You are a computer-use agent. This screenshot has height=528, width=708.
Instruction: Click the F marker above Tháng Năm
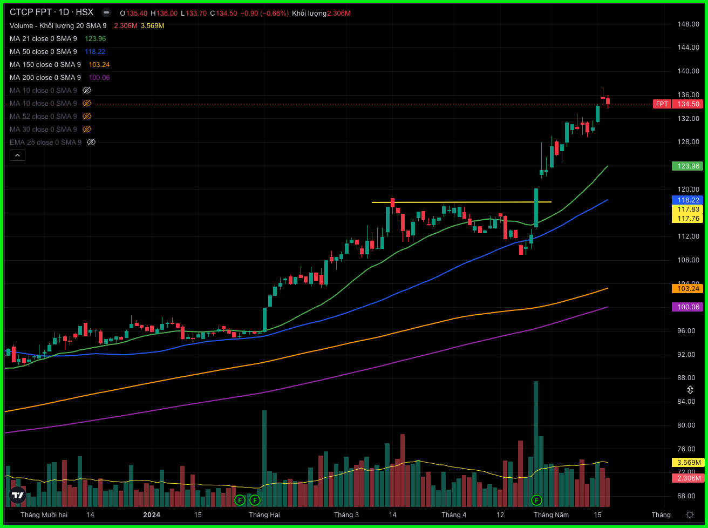[x=536, y=500]
